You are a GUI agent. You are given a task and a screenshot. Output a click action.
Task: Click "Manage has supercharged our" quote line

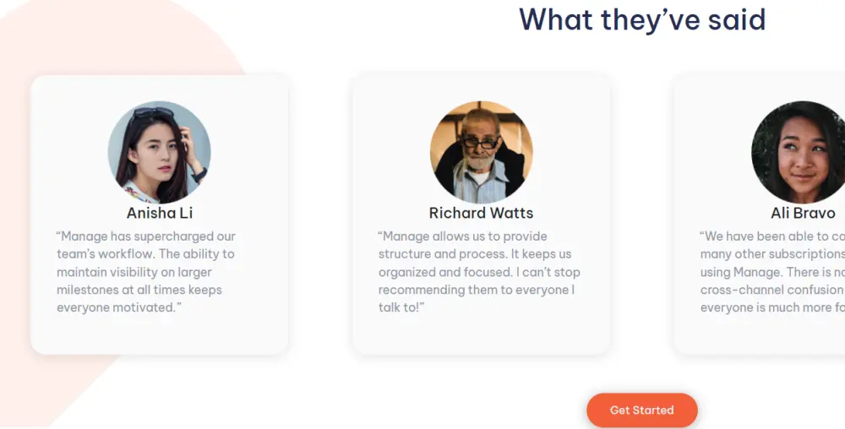tap(146, 236)
